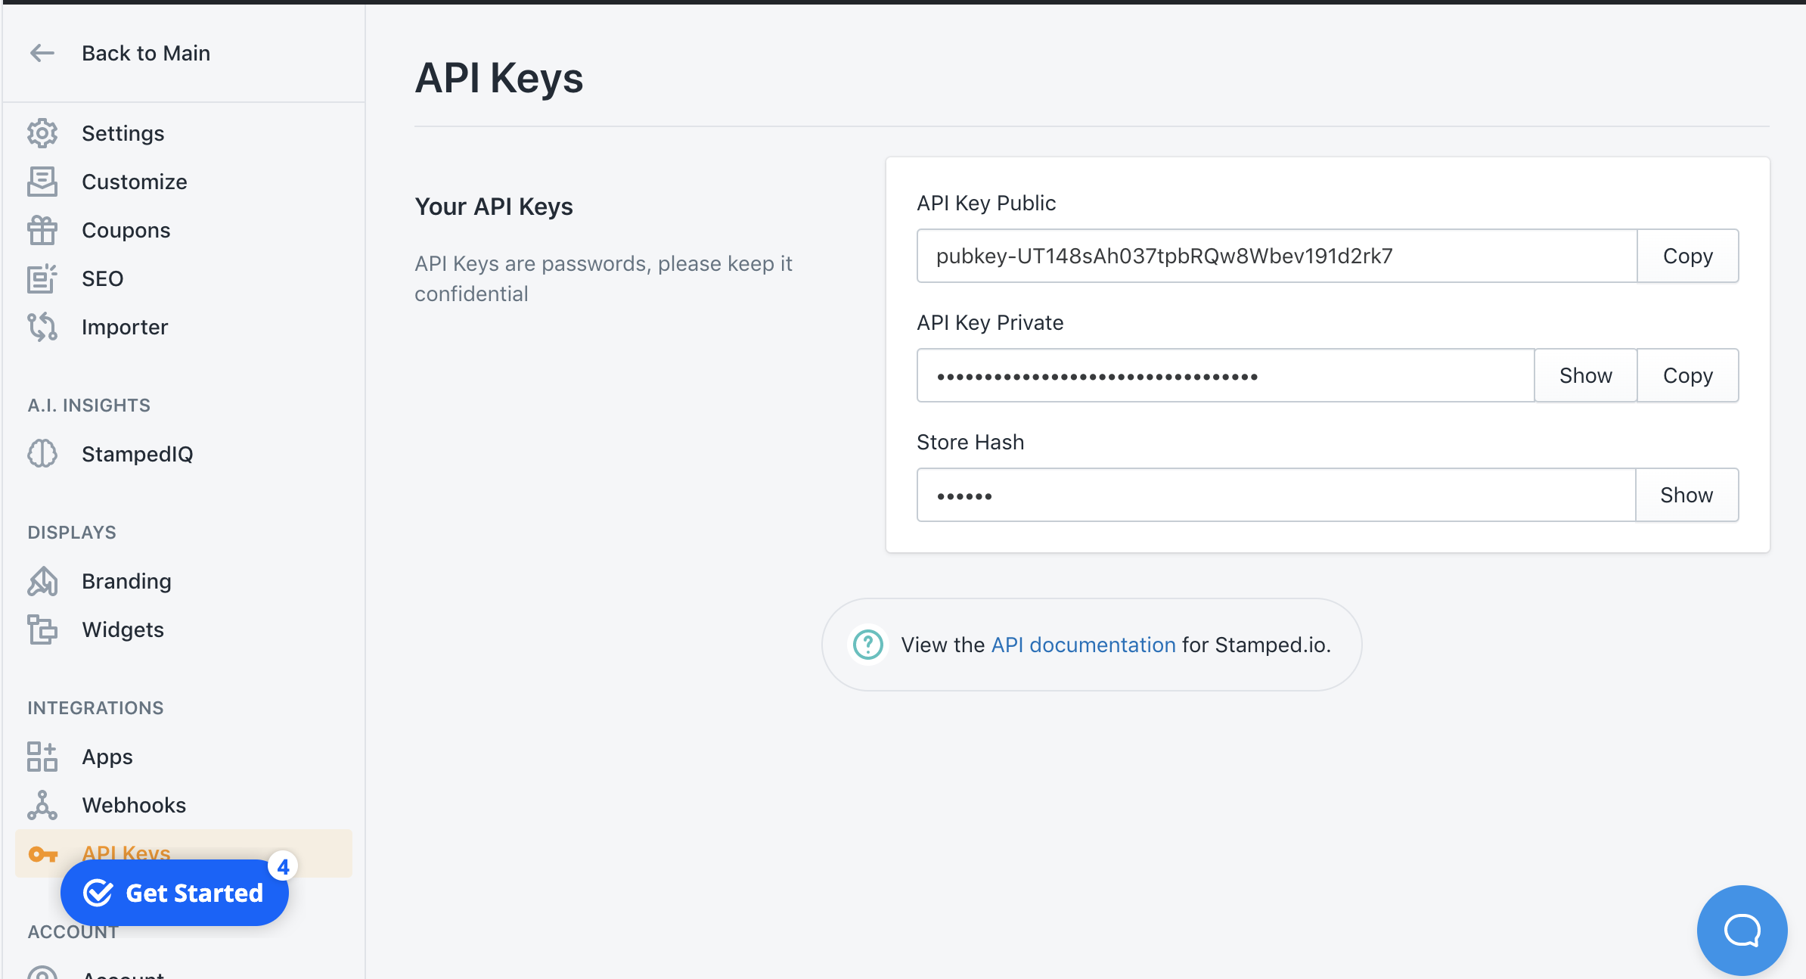
Task: Click the Importer sync icon
Action: [42, 327]
